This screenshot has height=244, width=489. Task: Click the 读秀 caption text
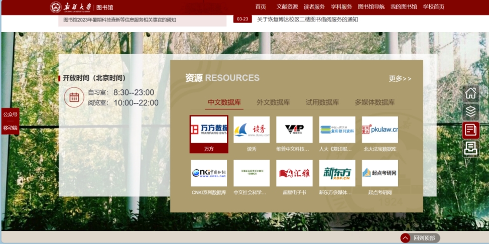tap(252, 149)
